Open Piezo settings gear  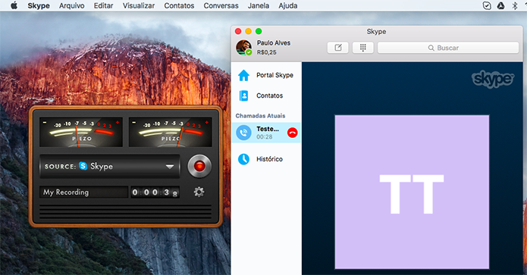pyautogui.click(x=199, y=192)
